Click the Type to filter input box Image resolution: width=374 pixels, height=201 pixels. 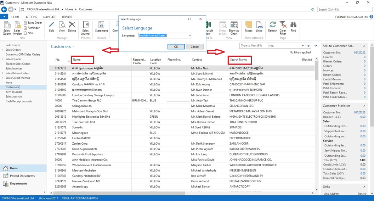[253, 46]
